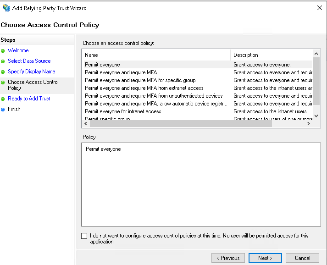Cancel the wizard
Image resolution: width=327 pixels, height=265 pixels.
point(302,258)
